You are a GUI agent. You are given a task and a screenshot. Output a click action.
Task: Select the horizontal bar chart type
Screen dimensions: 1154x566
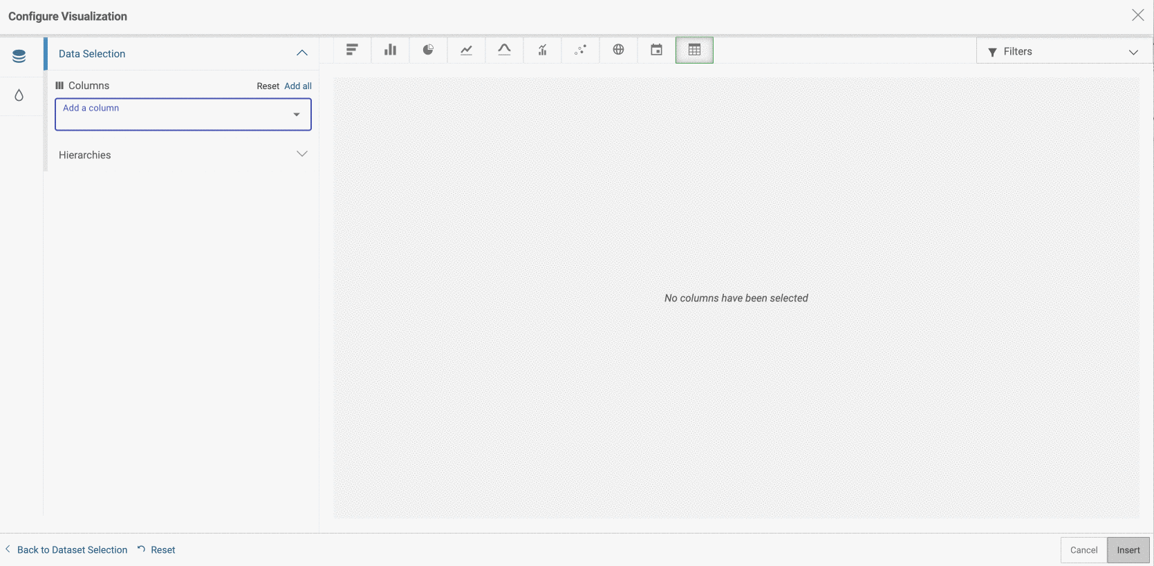tap(352, 50)
